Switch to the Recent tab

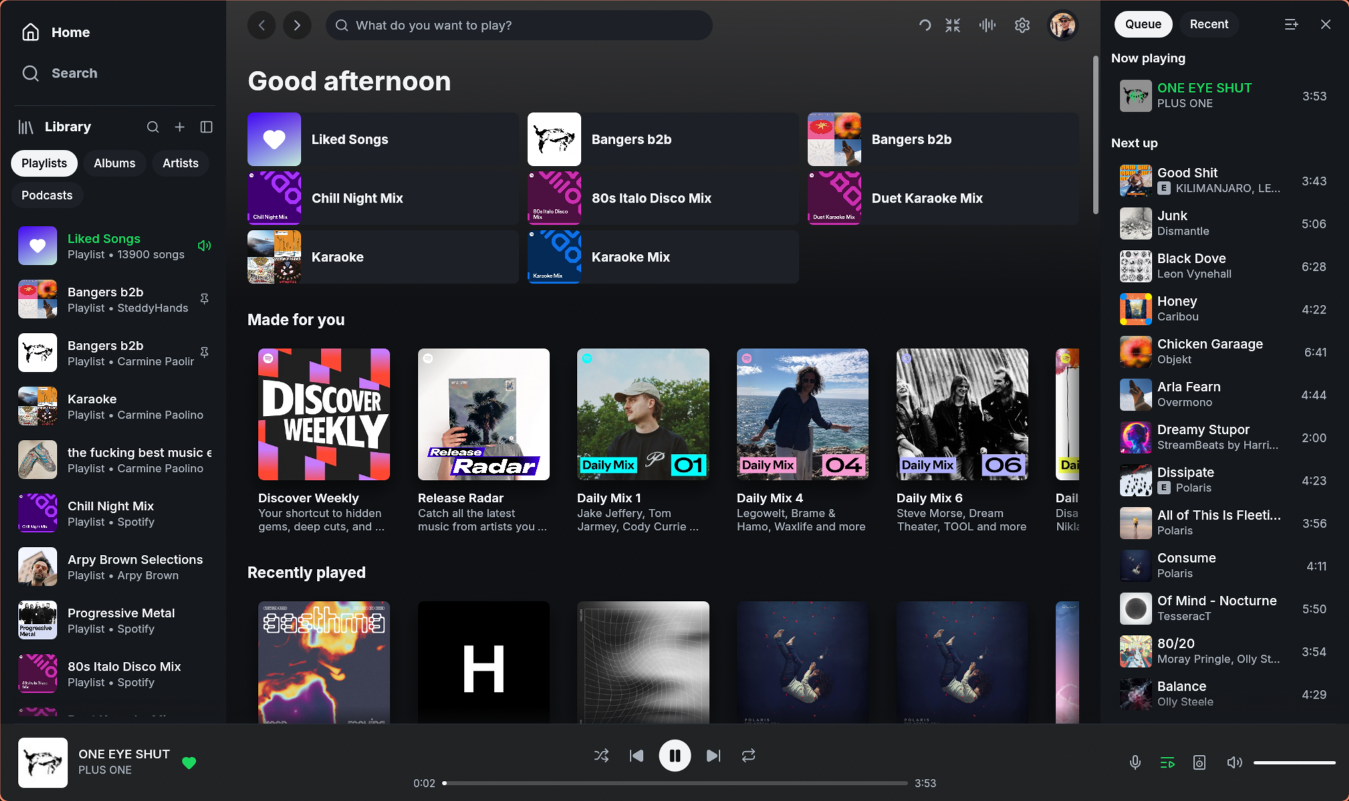pyautogui.click(x=1209, y=24)
